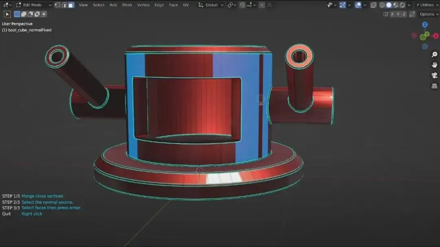This screenshot has width=440, height=247.
Task: Enable edge select mode
Action: [64, 5]
